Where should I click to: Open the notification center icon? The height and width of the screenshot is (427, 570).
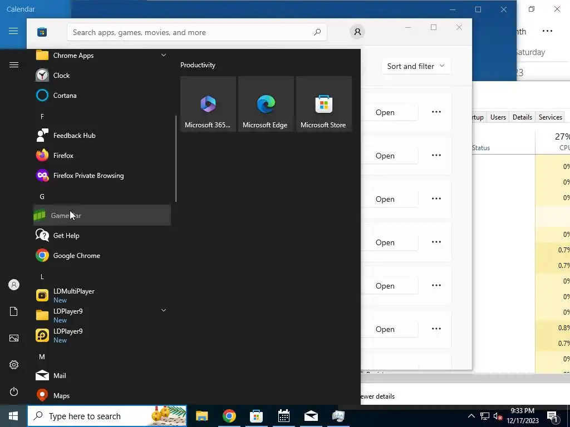552,416
